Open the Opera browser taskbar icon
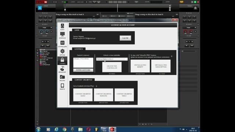Viewport: 235px width, 132px height. (88, 129)
